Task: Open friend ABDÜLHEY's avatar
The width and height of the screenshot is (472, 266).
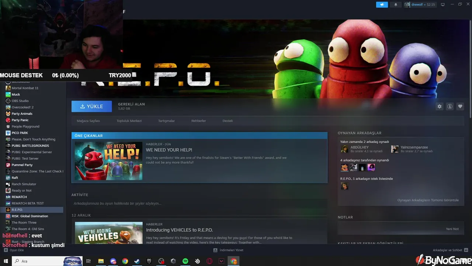Action: point(344,149)
